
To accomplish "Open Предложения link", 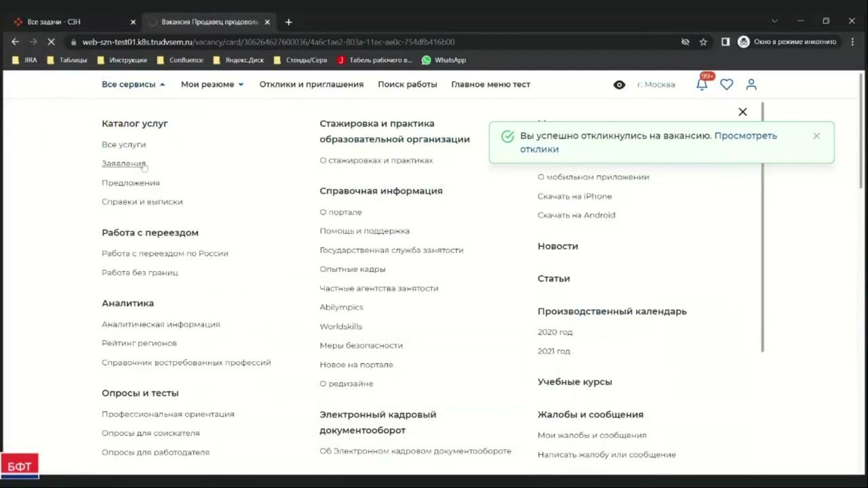I will click(x=131, y=182).
